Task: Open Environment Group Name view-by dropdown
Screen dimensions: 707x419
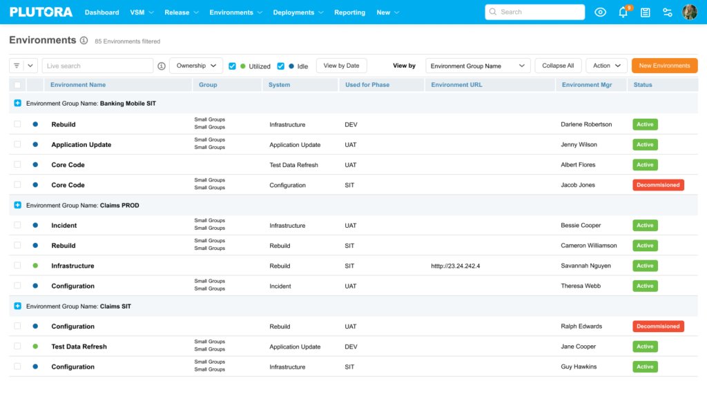Action: click(x=478, y=66)
